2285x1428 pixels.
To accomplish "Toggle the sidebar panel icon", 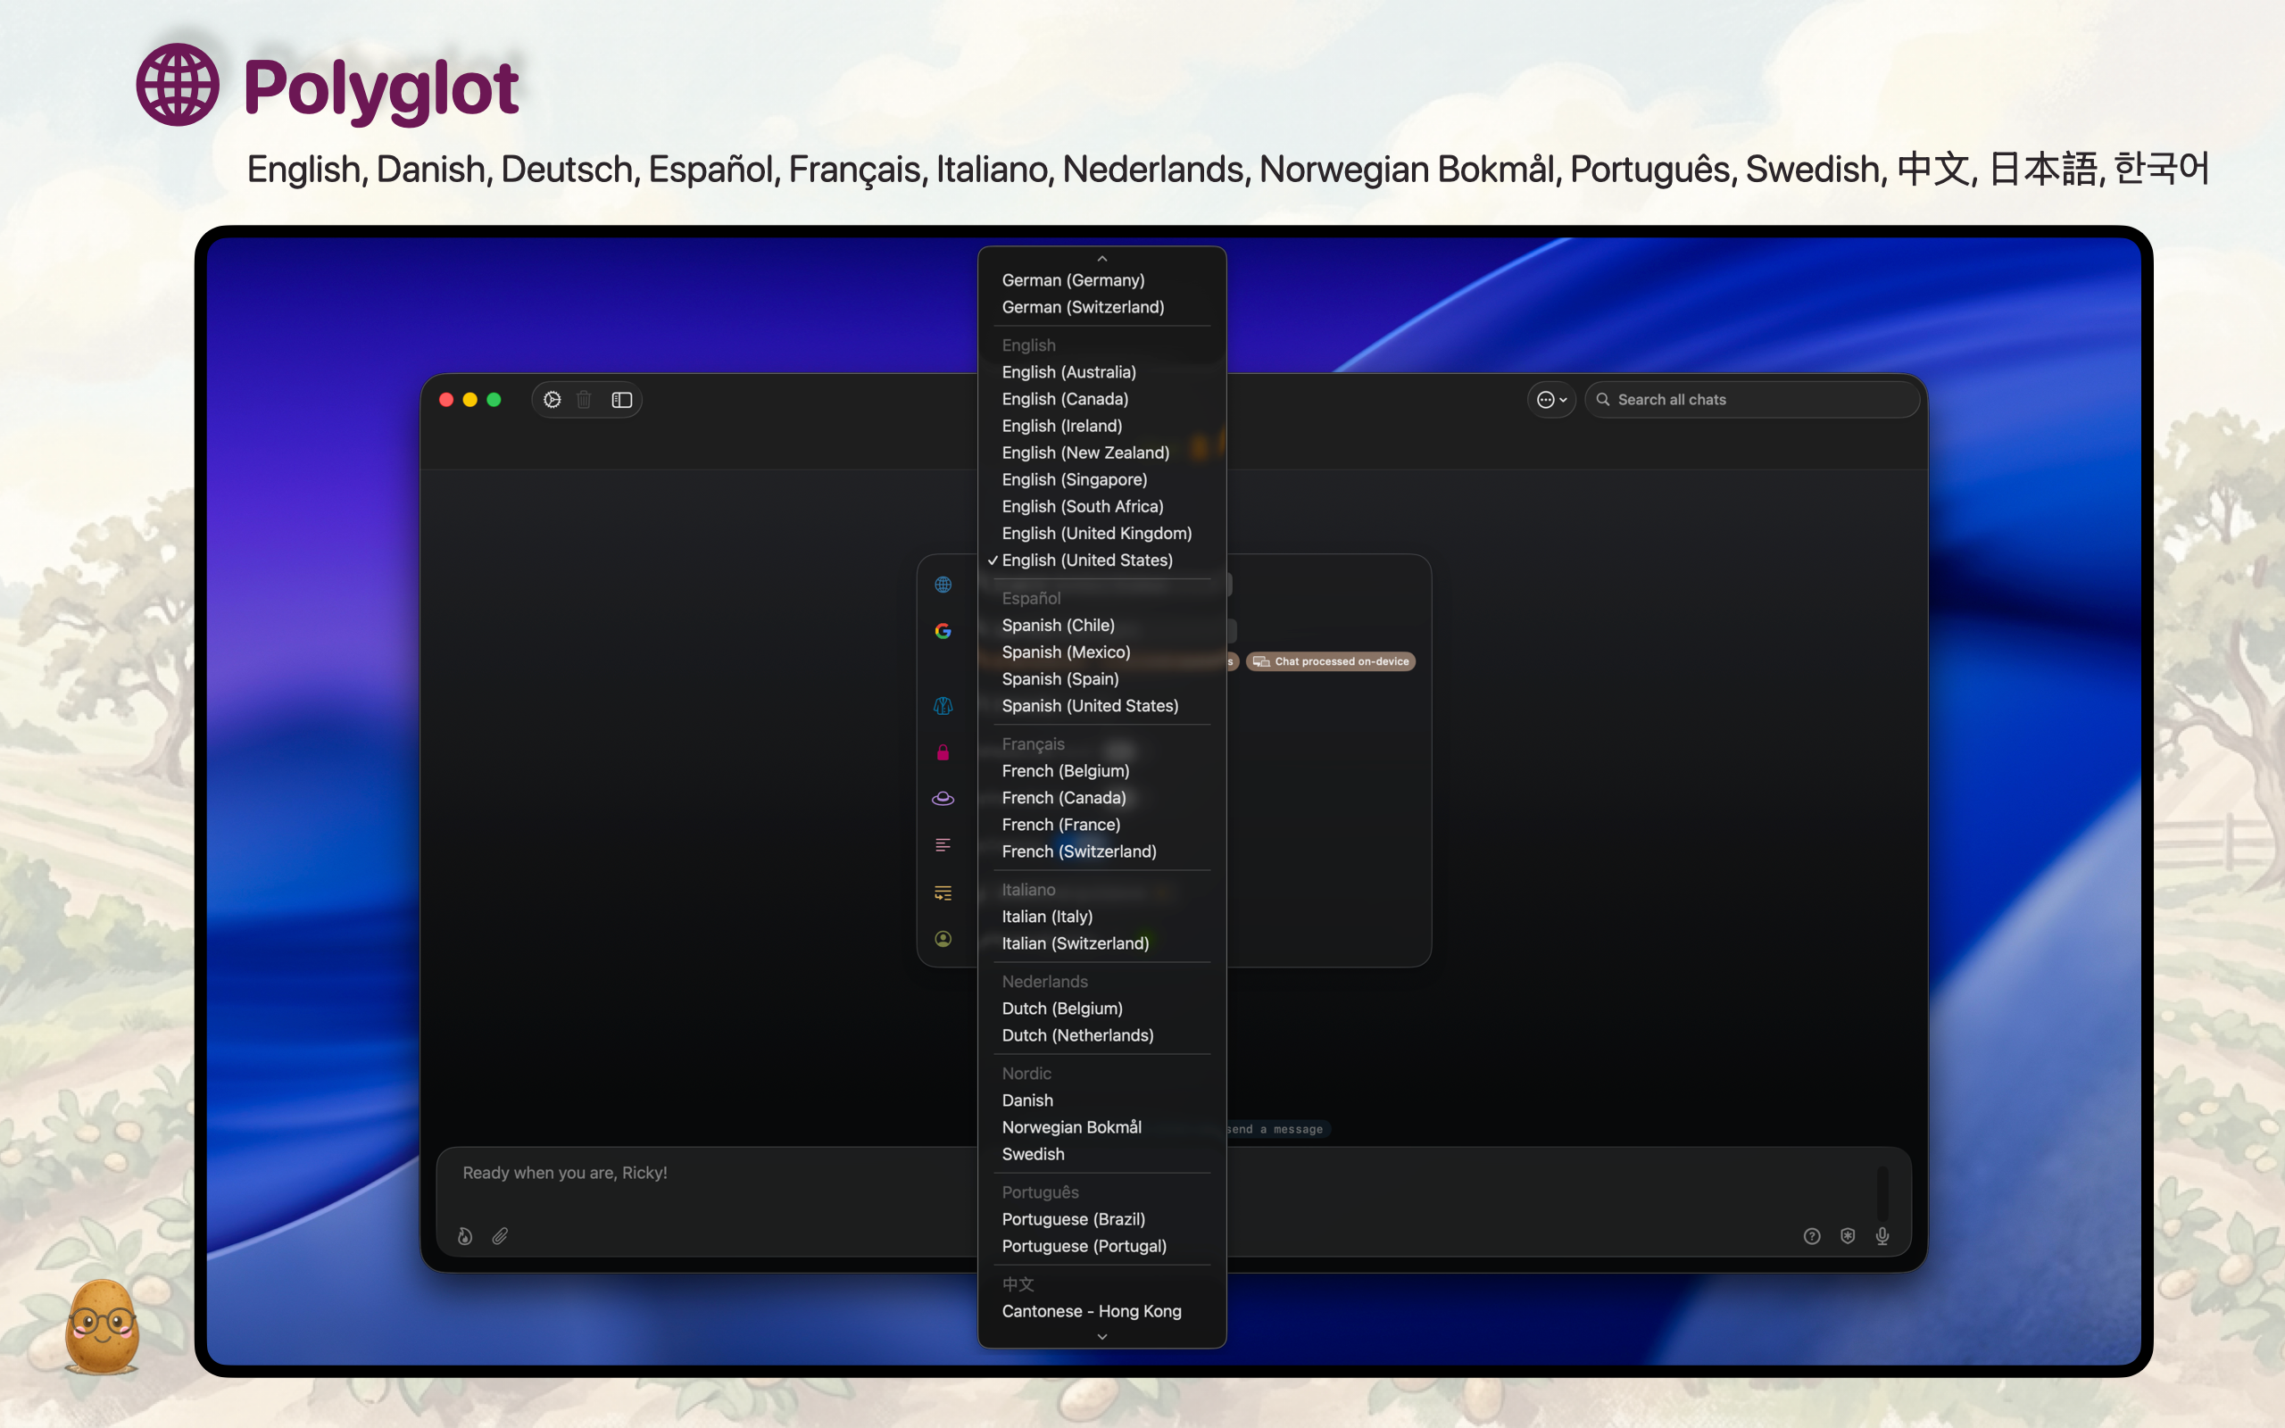I will coord(621,400).
